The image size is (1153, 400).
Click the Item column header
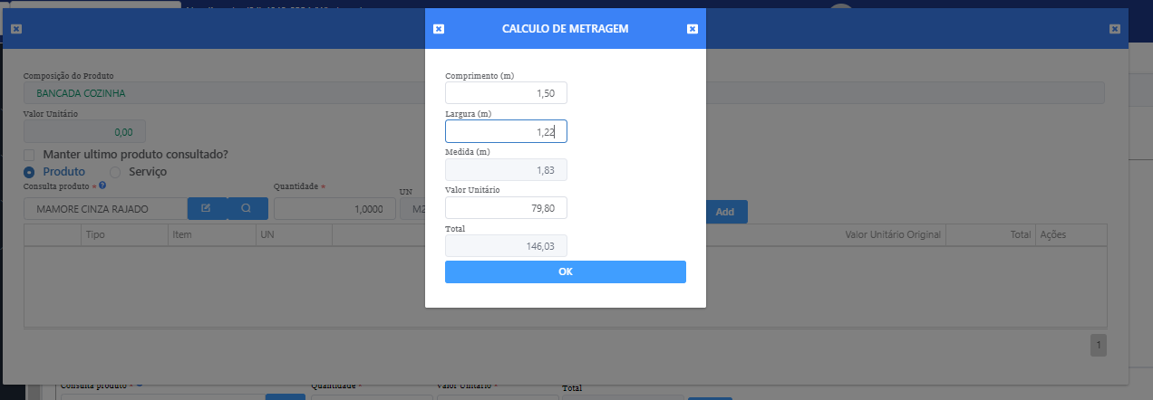pos(181,234)
